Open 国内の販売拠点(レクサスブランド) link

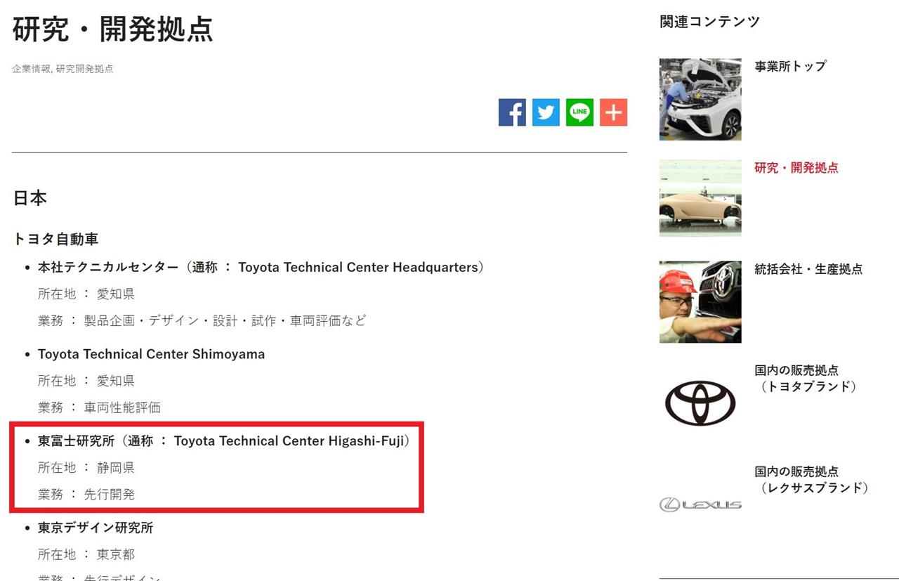pyautogui.click(x=812, y=479)
